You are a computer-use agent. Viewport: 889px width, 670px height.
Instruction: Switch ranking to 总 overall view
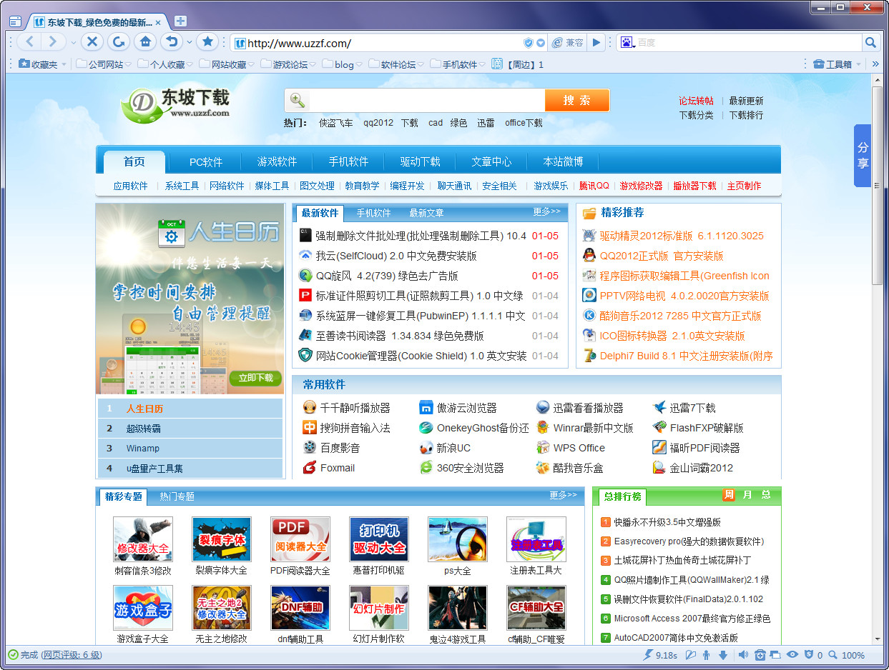click(x=765, y=495)
